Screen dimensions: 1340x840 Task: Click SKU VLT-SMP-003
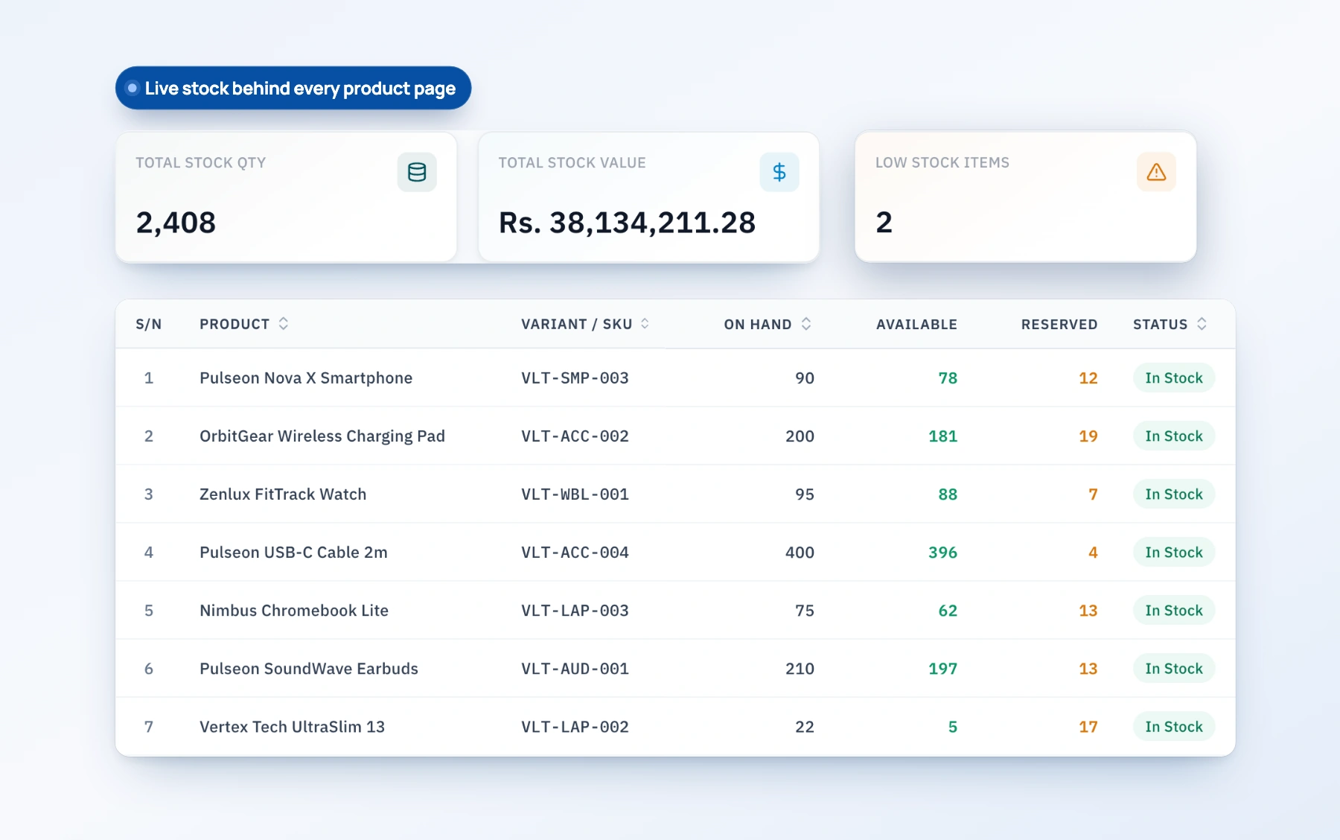575,378
